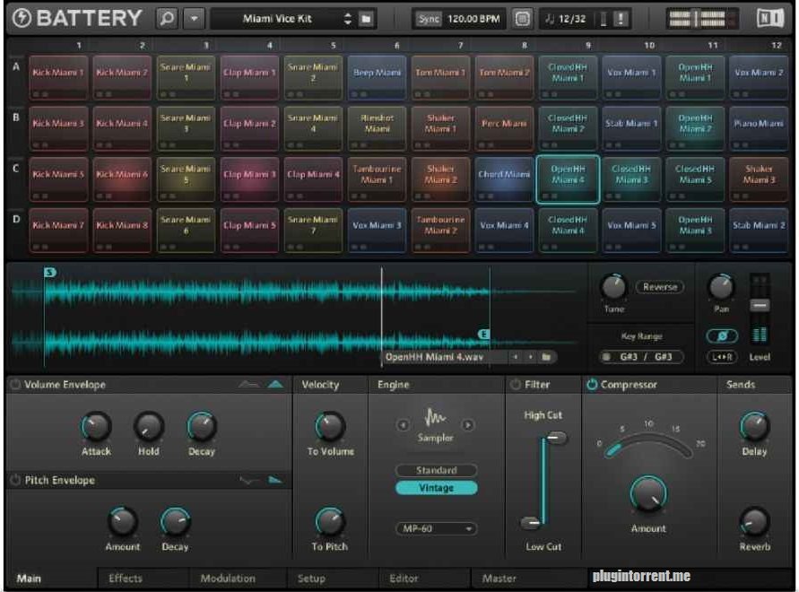Switch to the Effects tab
The width and height of the screenshot is (799, 592).
[126, 579]
